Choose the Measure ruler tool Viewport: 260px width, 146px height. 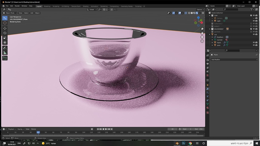coord(5,53)
